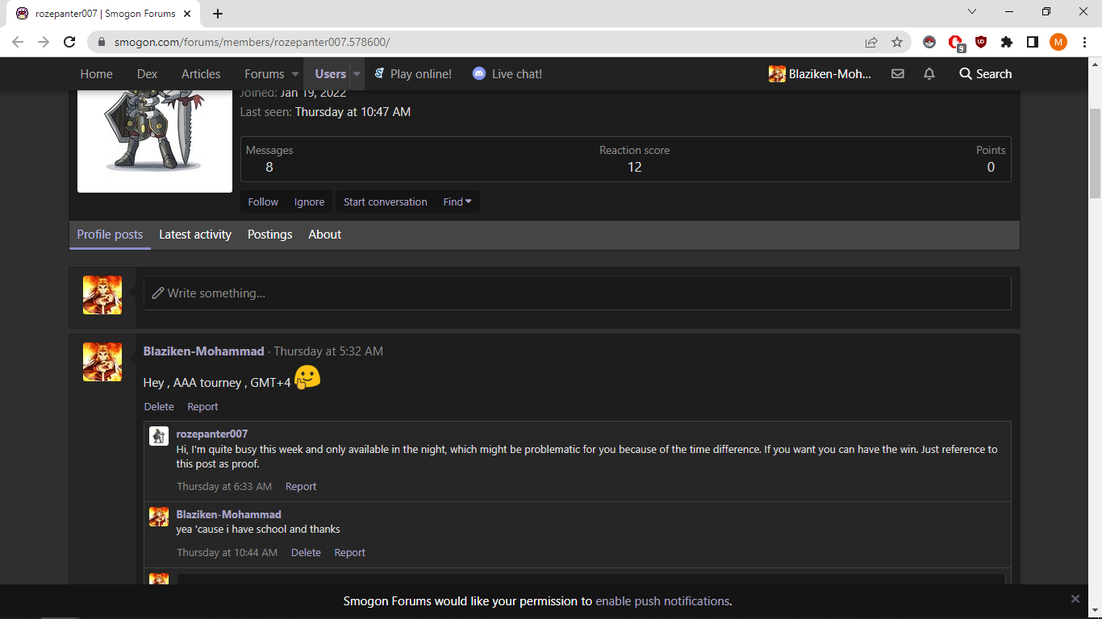
Task: Report the 10:44 AM comment
Action: click(350, 553)
